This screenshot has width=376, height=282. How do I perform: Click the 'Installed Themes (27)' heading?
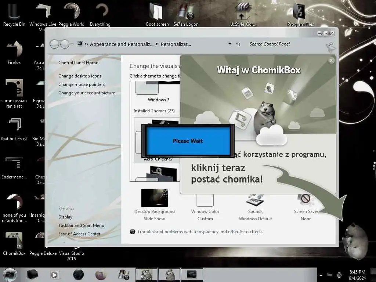click(154, 111)
